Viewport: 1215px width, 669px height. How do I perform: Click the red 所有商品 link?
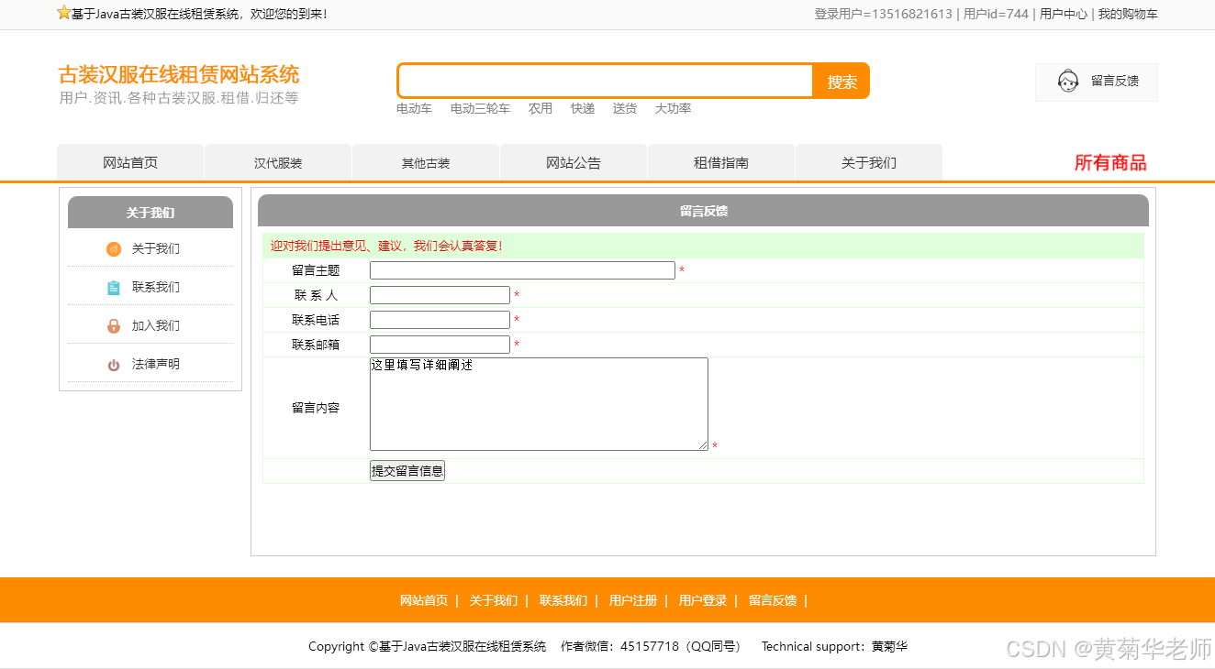1110,163
